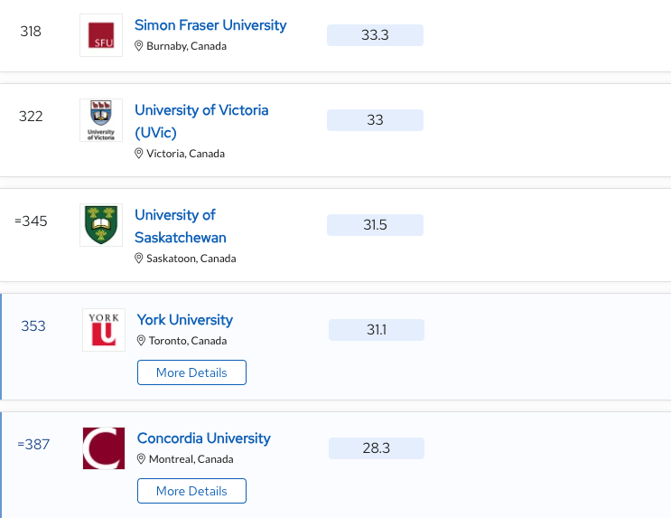The height and width of the screenshot is (518, 671).
Task: Click rank number 353 for York
Action: (x=33, y=326)
